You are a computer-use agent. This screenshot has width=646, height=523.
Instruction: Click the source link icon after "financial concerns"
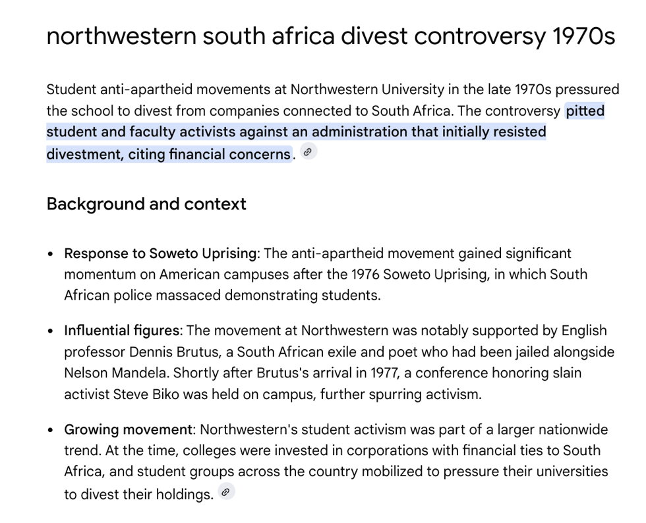coord(308,153)
